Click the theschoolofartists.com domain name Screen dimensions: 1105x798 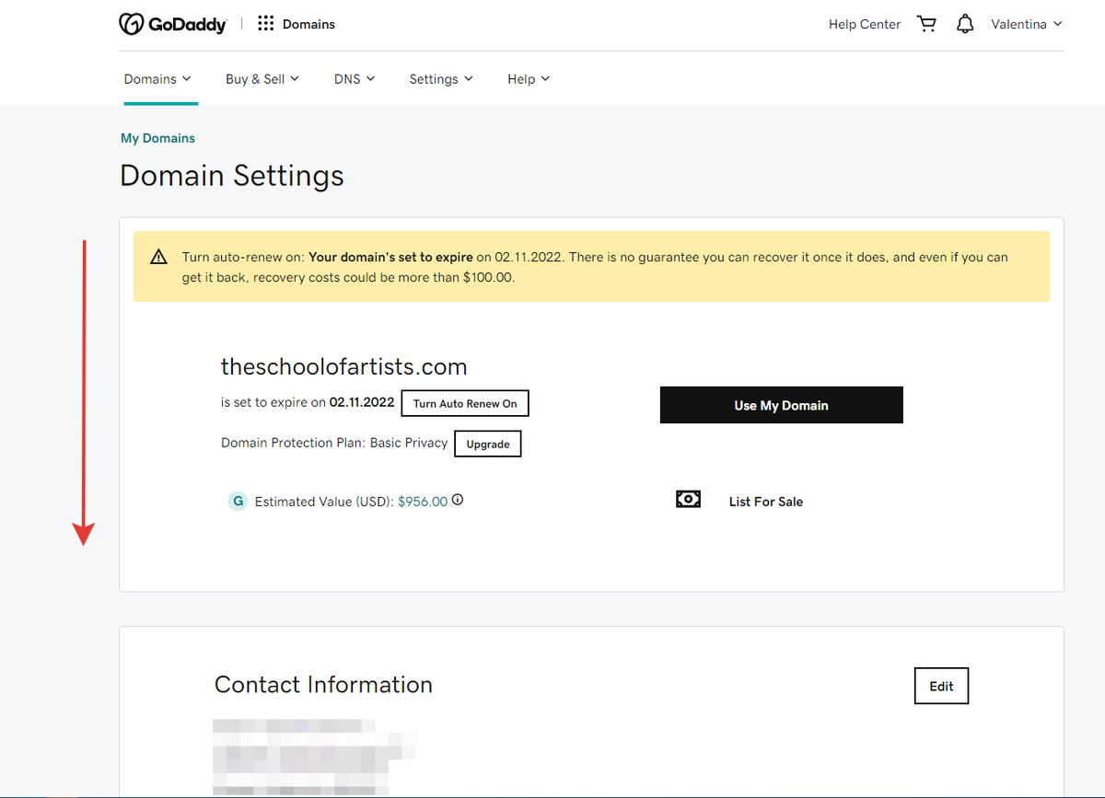344,366
